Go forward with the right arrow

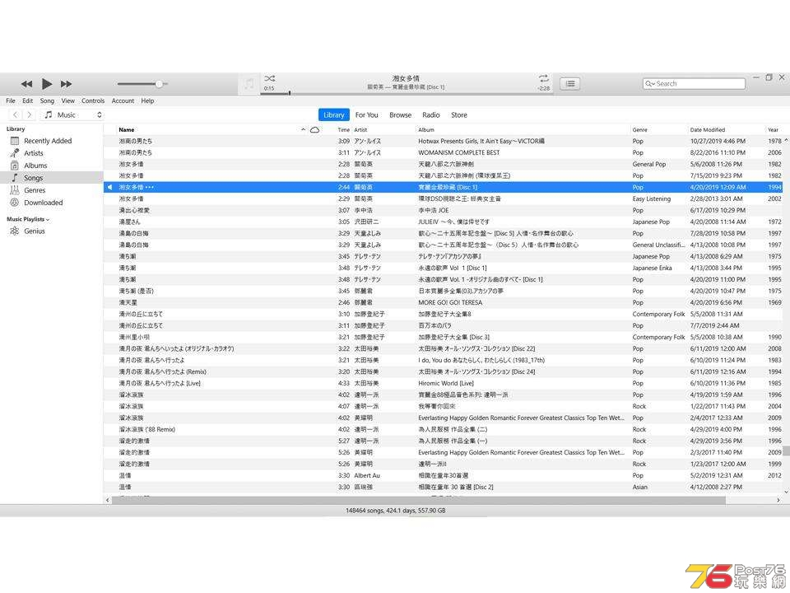click(x=30, y=115)
